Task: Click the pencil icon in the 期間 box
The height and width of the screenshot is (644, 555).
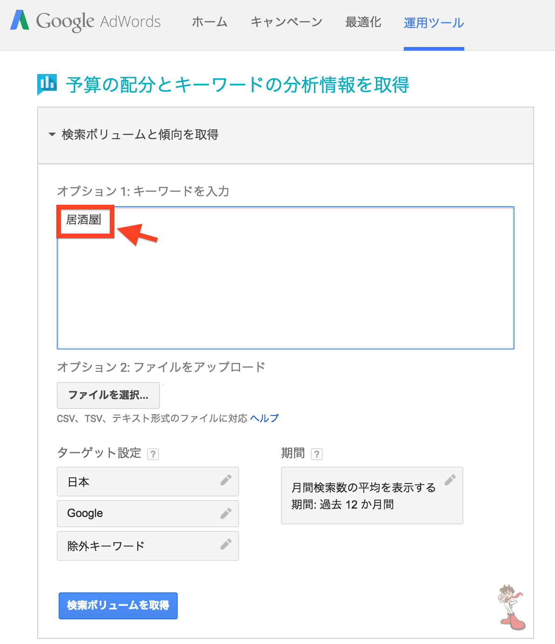Action: (450, 480)
